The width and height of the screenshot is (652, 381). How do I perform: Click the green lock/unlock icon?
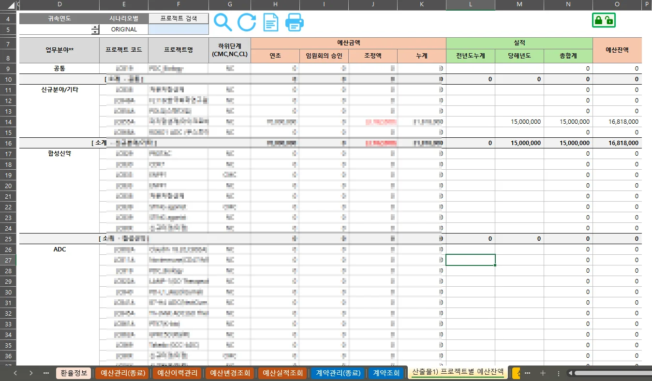(604, 20)
